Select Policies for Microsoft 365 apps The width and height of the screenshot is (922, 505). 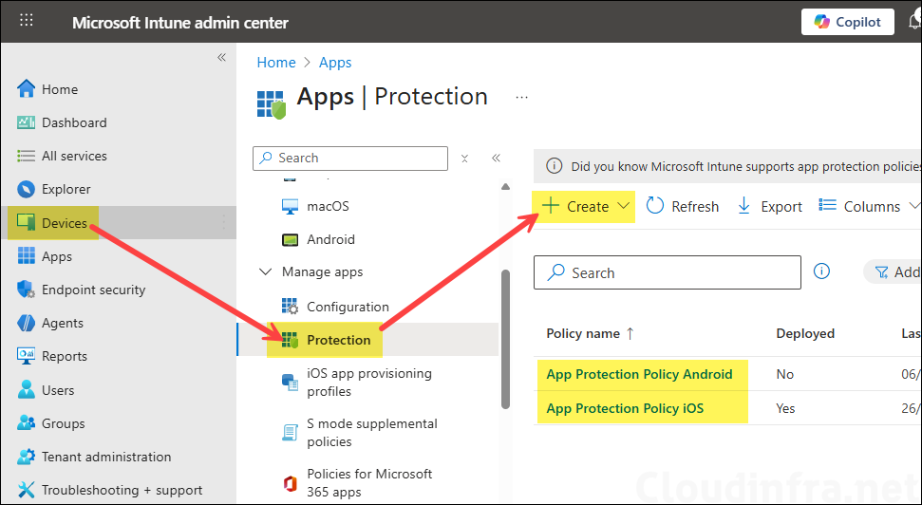(x=368, y=483)
